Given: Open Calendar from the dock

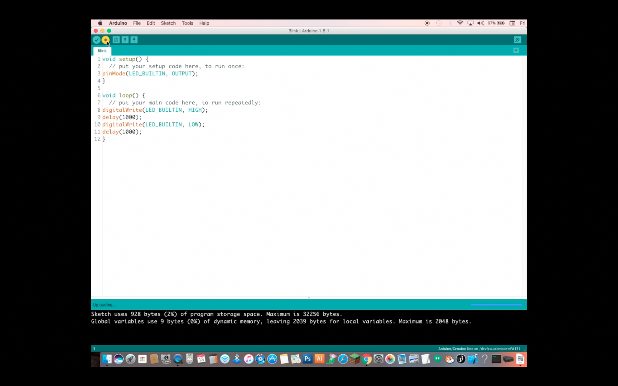Looking at the screenshot, I should (201, 359).
